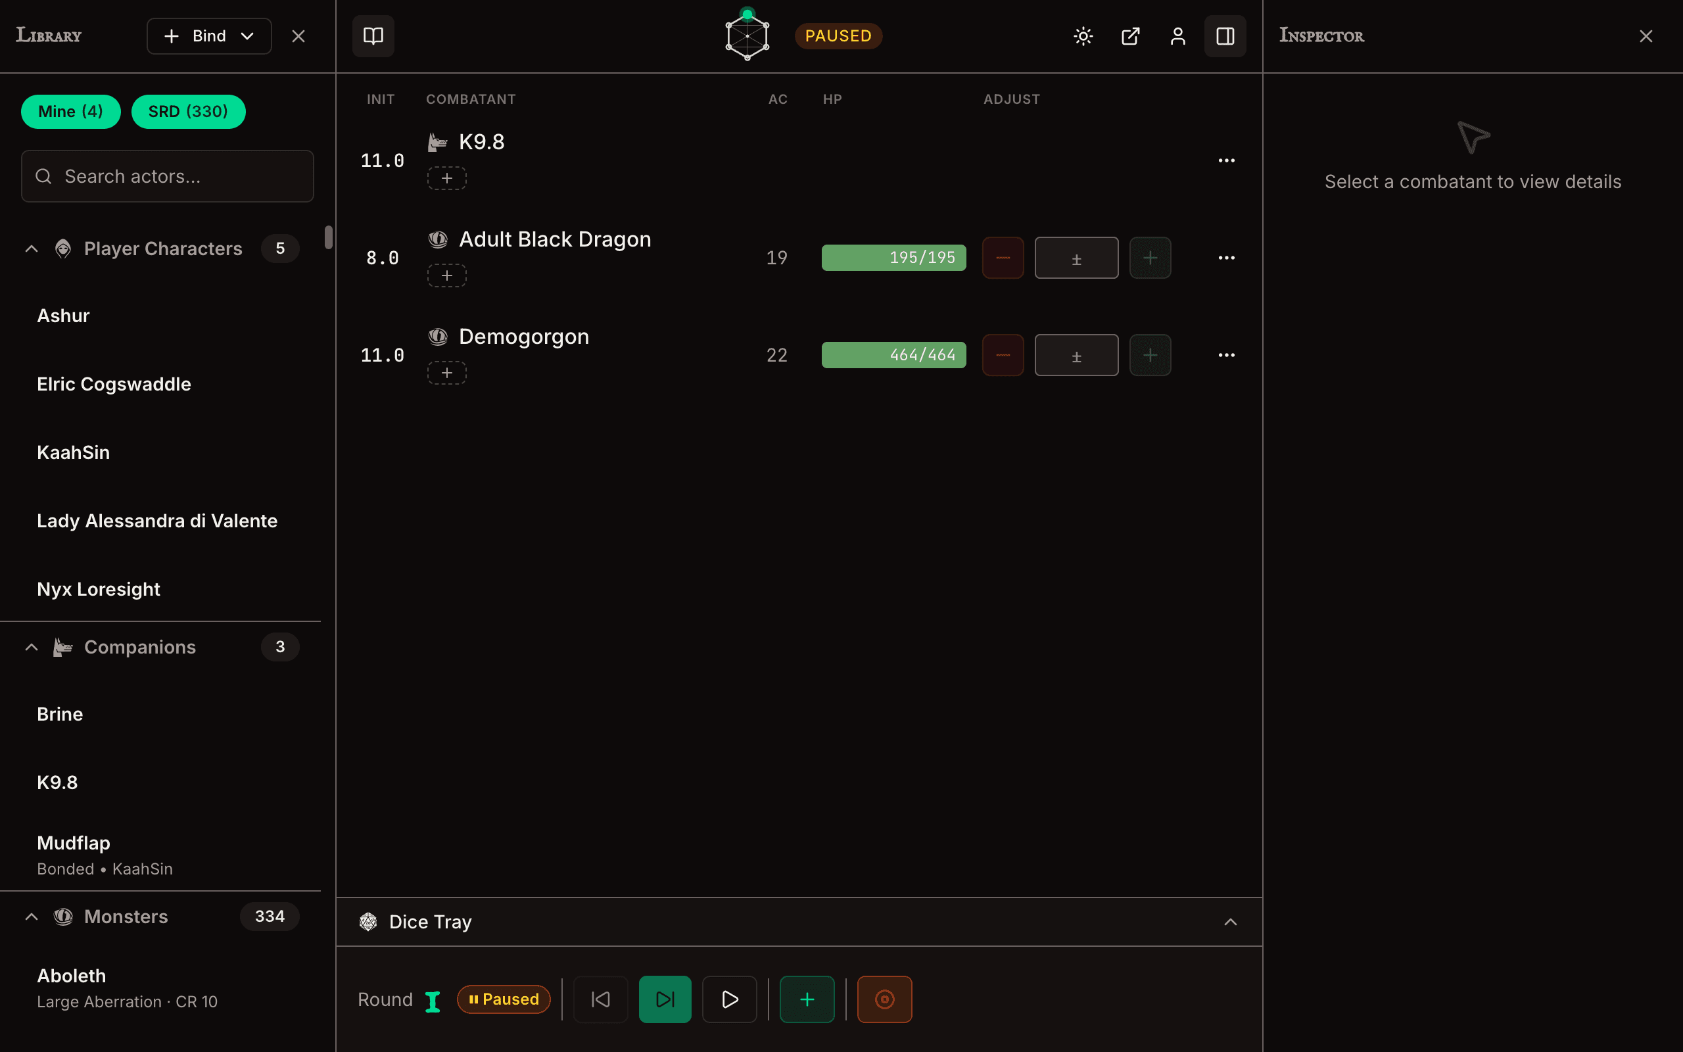Advance to next turn
This screenshot has height=1052, width=1683.
pyautogui.click(x=665, y=999)
